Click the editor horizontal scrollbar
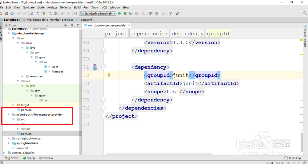The height and width of the screenshot is (164, 308). (159, 154)
